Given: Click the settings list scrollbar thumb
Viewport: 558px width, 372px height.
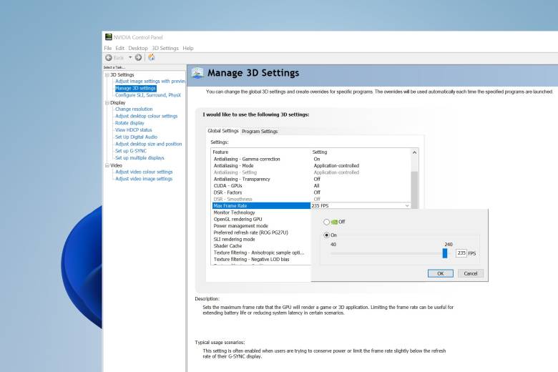Looking at the screenshot, I should [x=415, y=190].
